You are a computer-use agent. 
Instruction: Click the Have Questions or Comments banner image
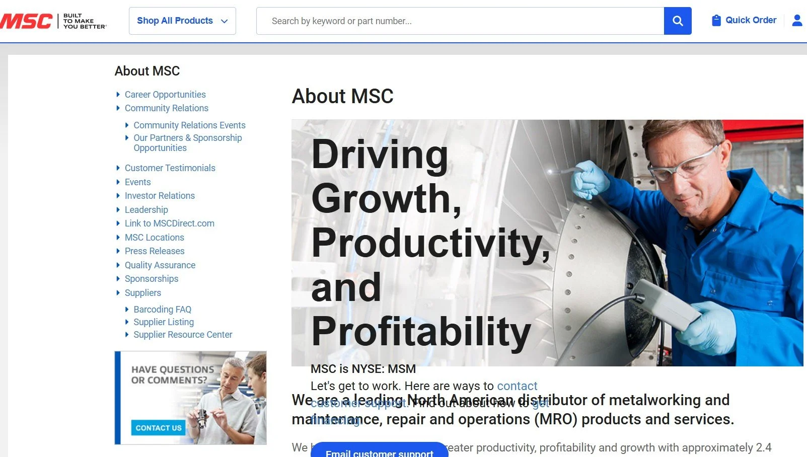tap(190, 398)
